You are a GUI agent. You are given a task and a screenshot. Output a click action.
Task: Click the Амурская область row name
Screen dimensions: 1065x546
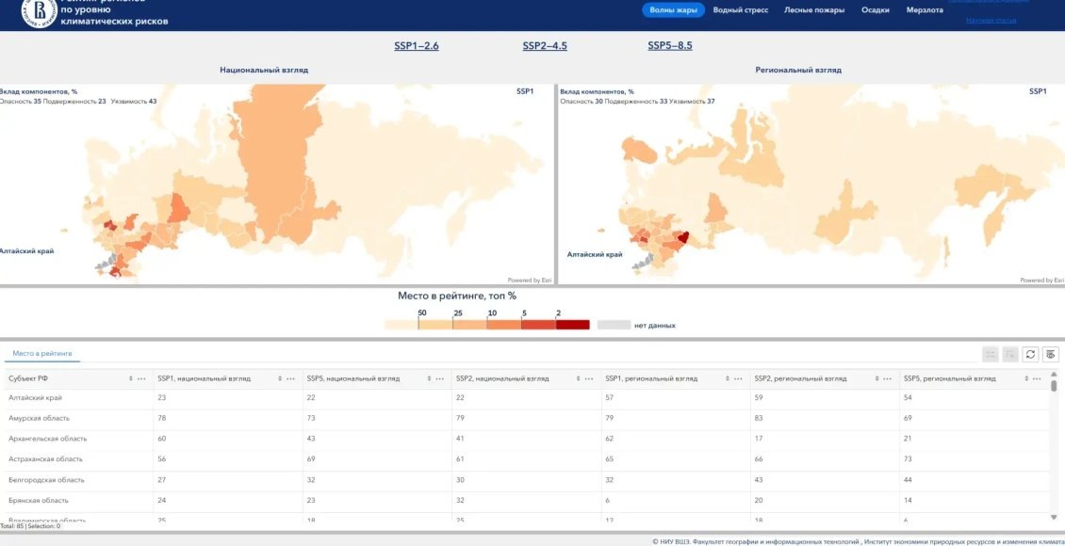(39, 418)
